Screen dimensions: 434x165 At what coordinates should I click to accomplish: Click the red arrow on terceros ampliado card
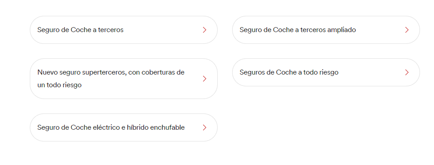tap(407, 30)
